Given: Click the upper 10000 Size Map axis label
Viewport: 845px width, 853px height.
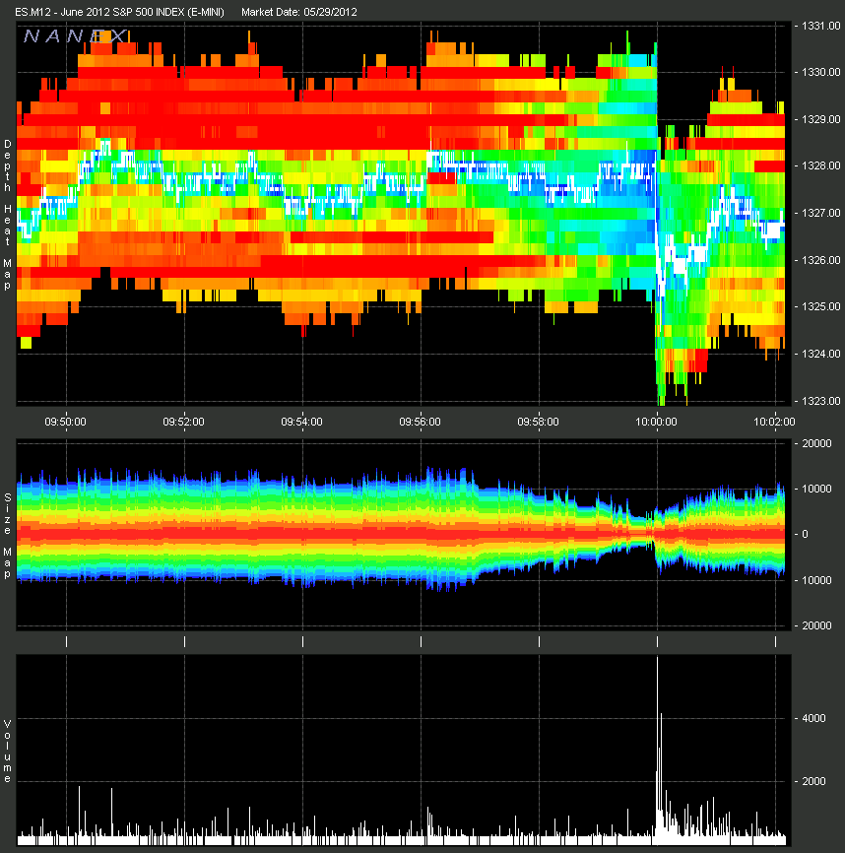Looking at the screenshot, I should click(x=816, y=489).
